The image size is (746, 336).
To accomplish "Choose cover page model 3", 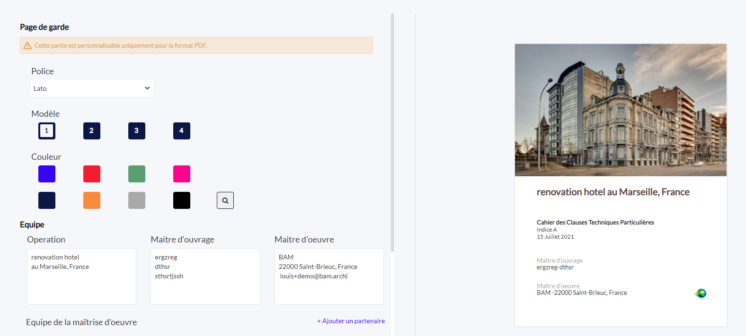I will [x=137, y=131].
